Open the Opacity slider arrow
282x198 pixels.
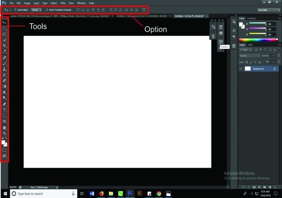pos(279,56)
